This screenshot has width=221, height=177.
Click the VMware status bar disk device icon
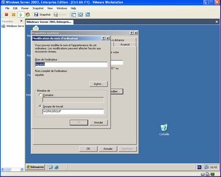click(203, 174)
